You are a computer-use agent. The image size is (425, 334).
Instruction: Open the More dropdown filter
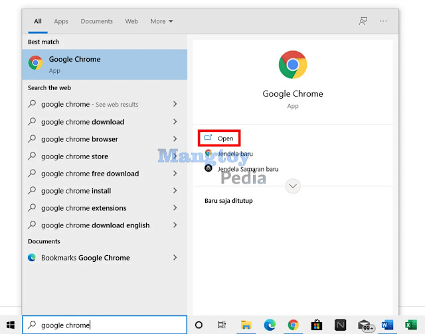tap(161, 21)
